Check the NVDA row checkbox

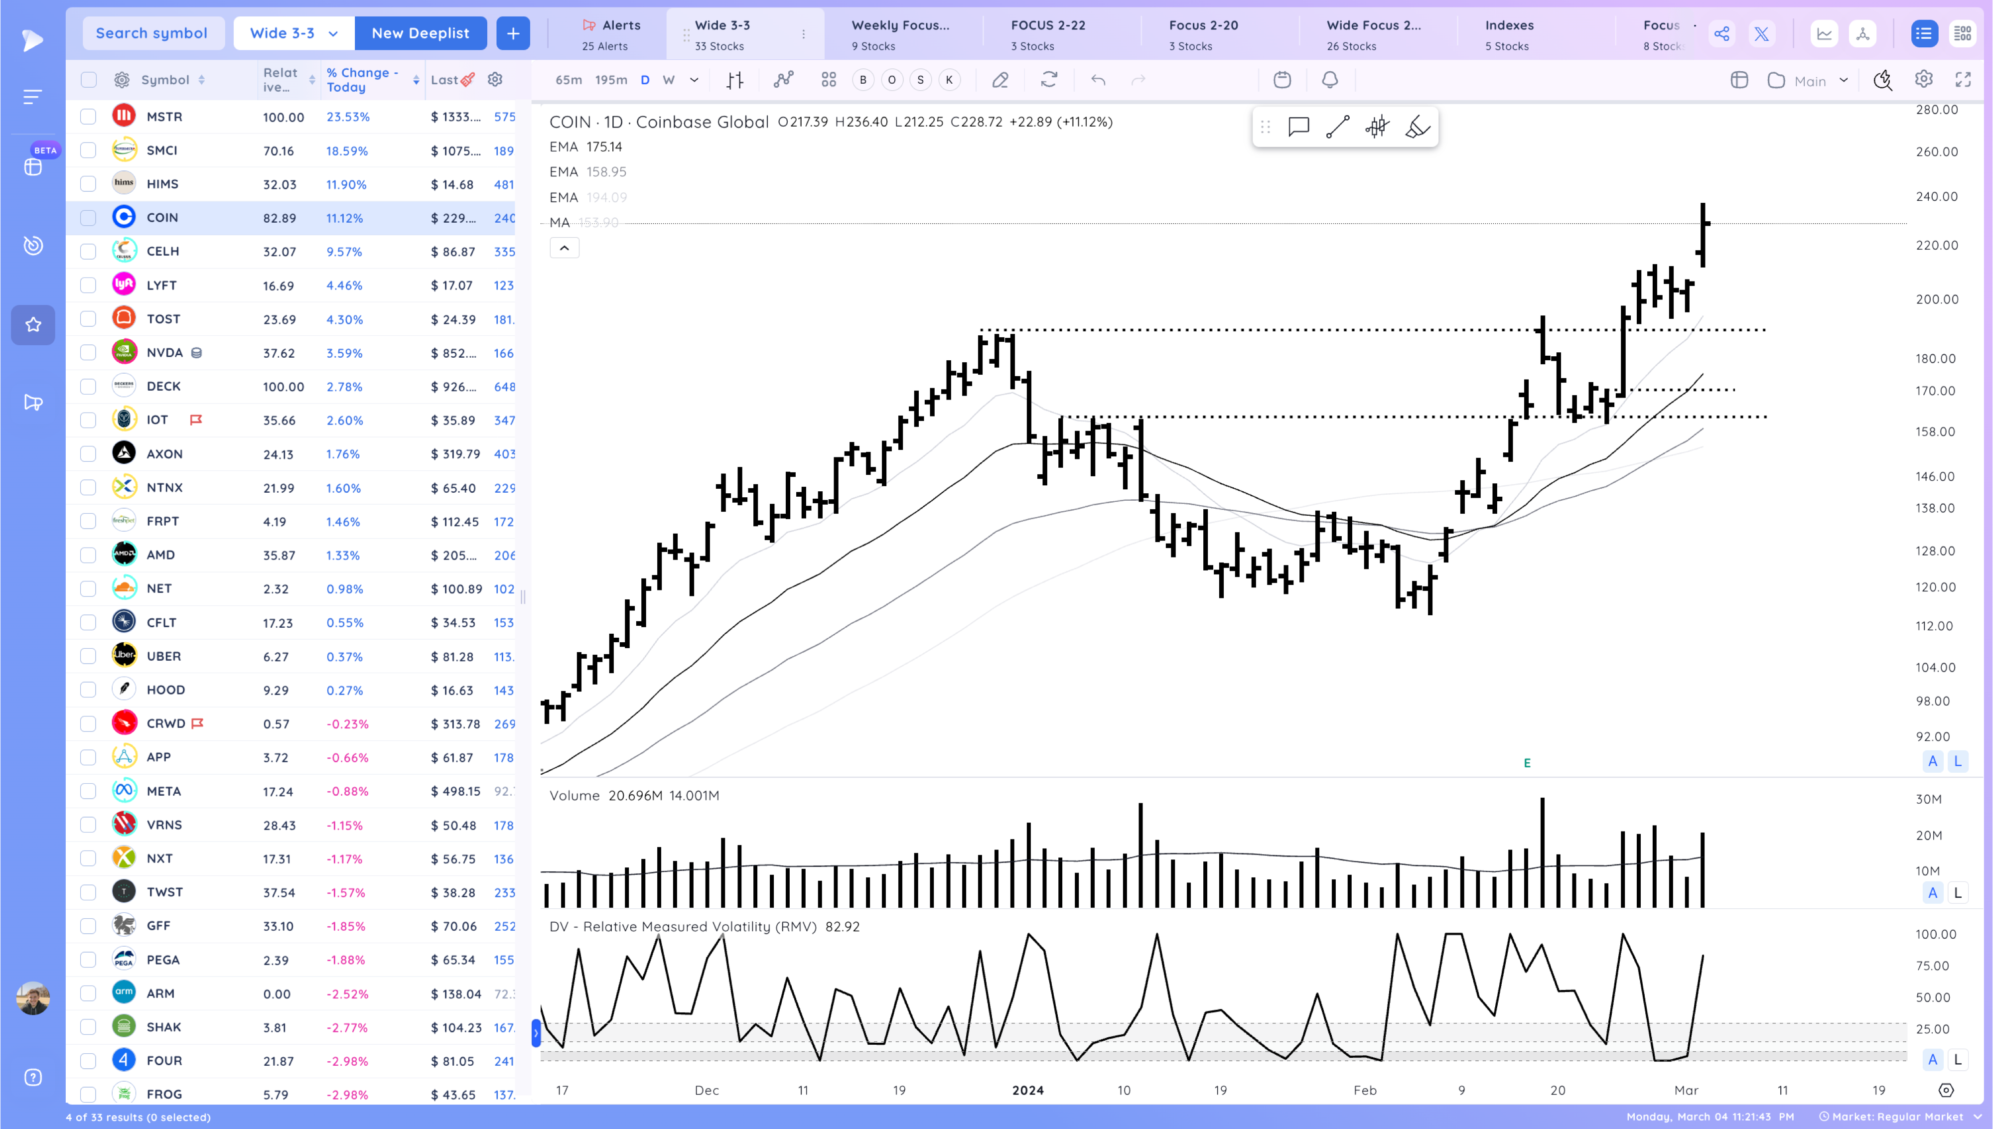point(88,353)
